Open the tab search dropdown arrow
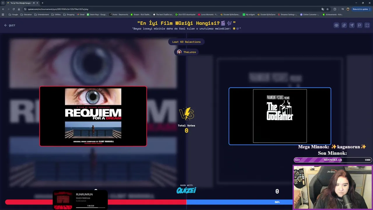Screen dimensions: 373x210 point(3,3)
